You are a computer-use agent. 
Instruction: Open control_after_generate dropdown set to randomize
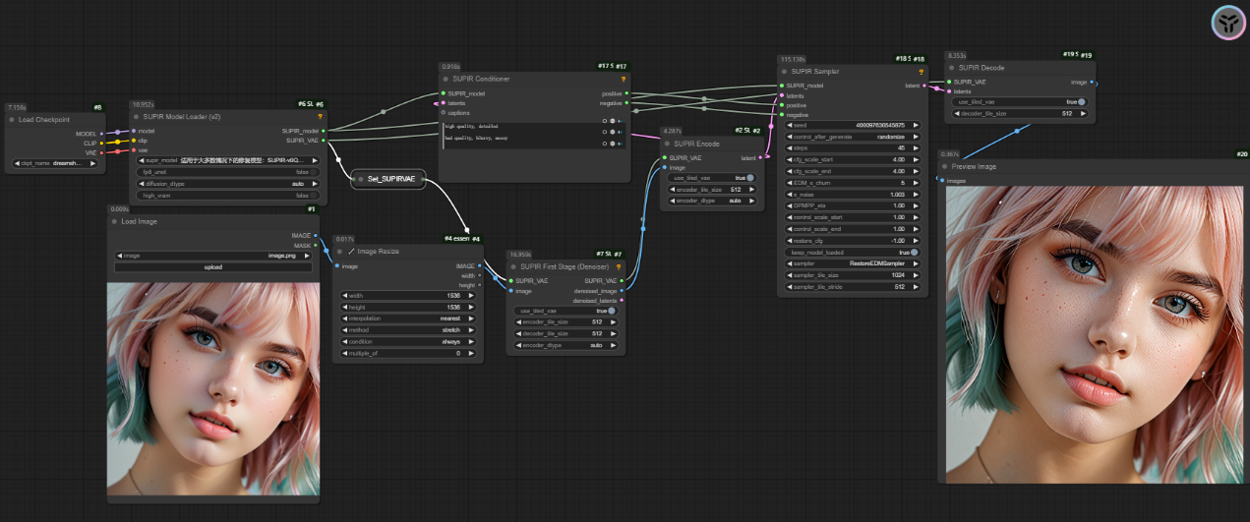[851, 137]
